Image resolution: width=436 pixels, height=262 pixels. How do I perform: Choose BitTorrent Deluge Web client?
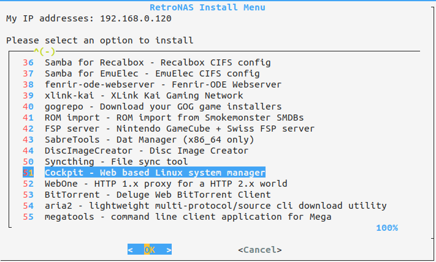(147, 195)
